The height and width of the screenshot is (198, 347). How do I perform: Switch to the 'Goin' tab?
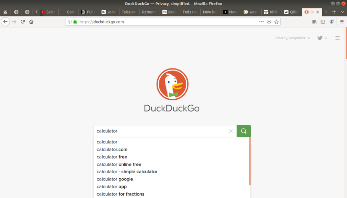pyautogui.click(x=68, y=12)
